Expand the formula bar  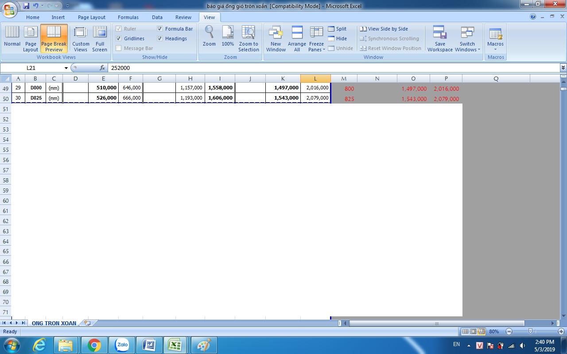(x=563, y=68)
